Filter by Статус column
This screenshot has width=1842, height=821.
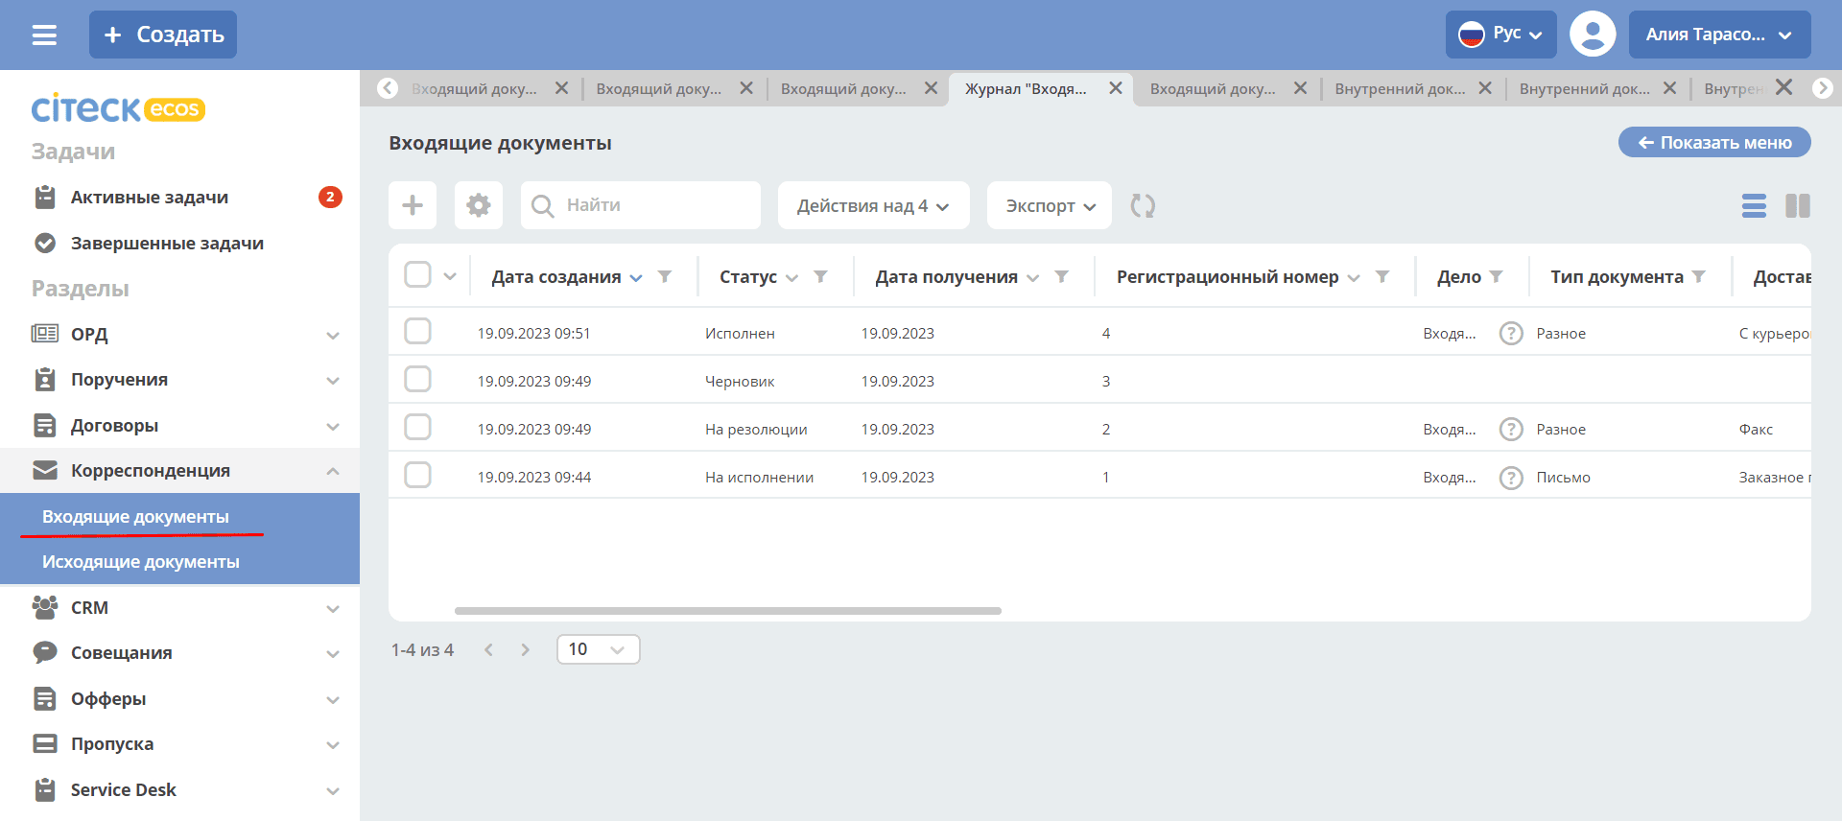pyautogui.click(x=820, y=276)
